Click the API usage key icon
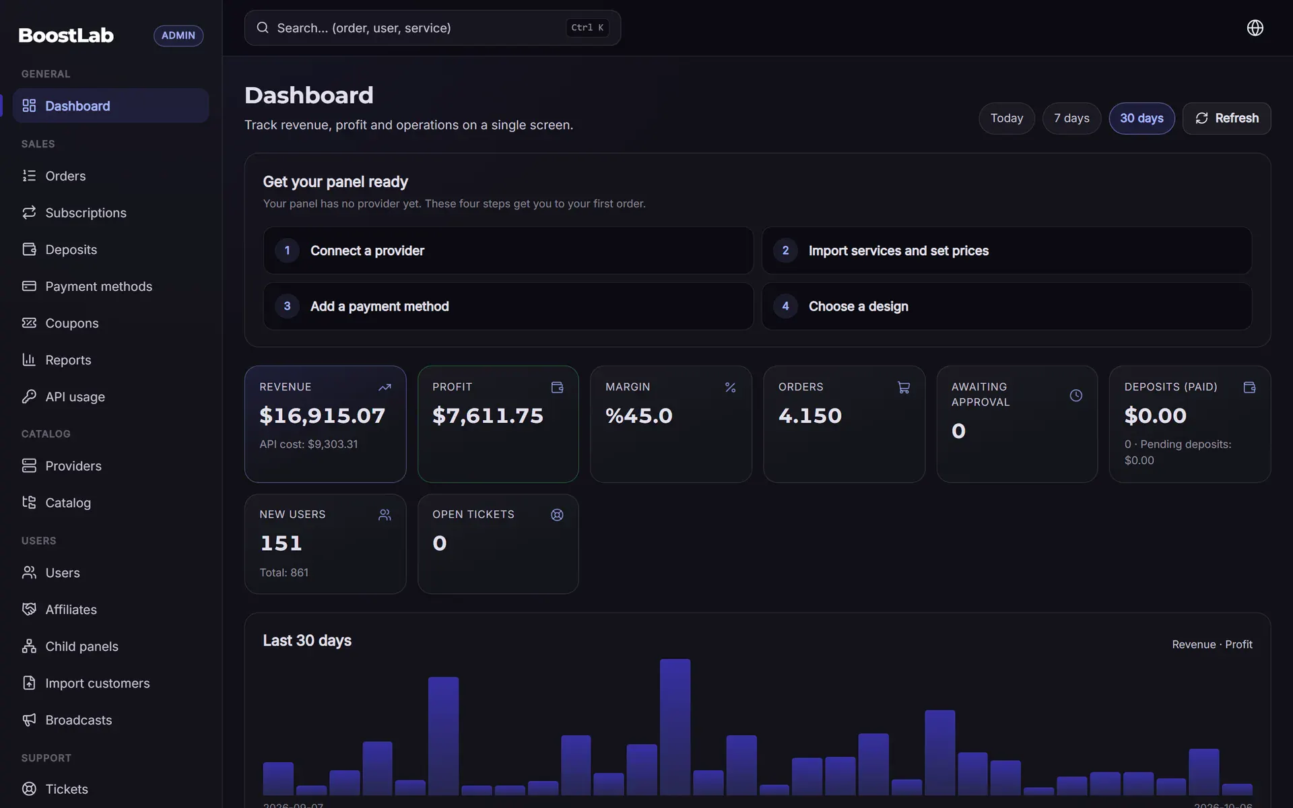 pyautogui.click(x=29, y=397)
